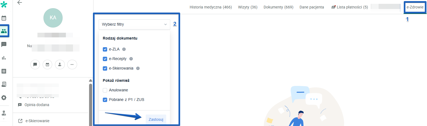Switch to the Dokumenty (669) tab
The width and height of the screenshot is (427, 126).
pos(278,7)
